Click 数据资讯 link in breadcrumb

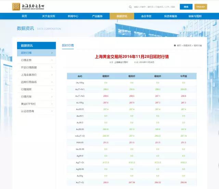click(187, 45)
